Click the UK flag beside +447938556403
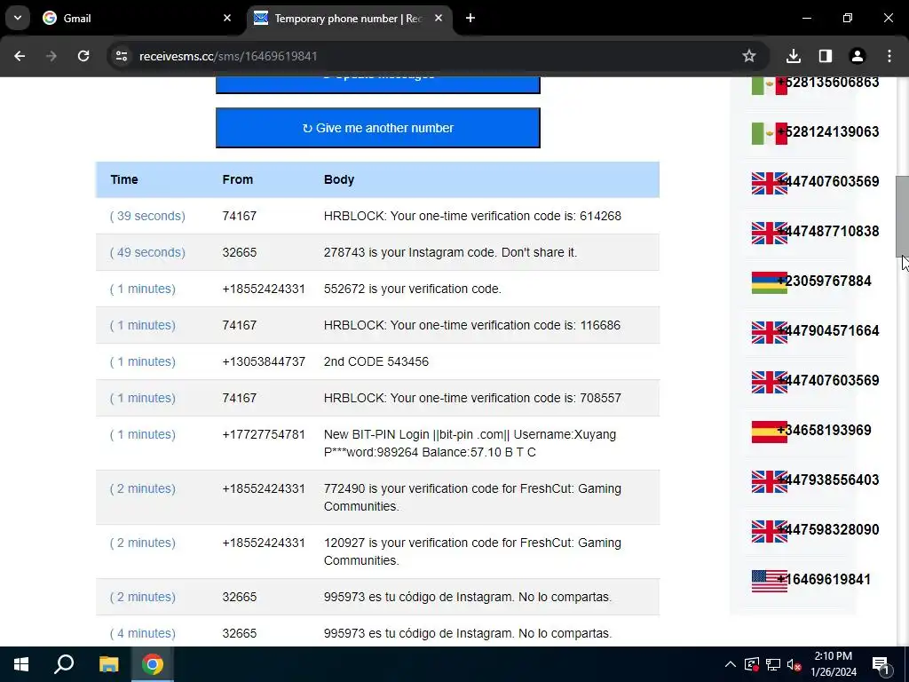The width and height of the screenshot is (909, 682). [770, 482]
